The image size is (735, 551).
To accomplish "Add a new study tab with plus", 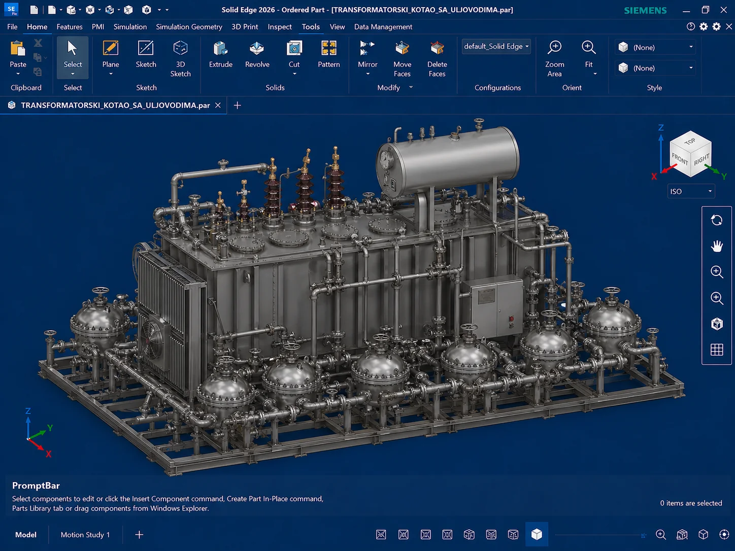I will coord(139,535).
